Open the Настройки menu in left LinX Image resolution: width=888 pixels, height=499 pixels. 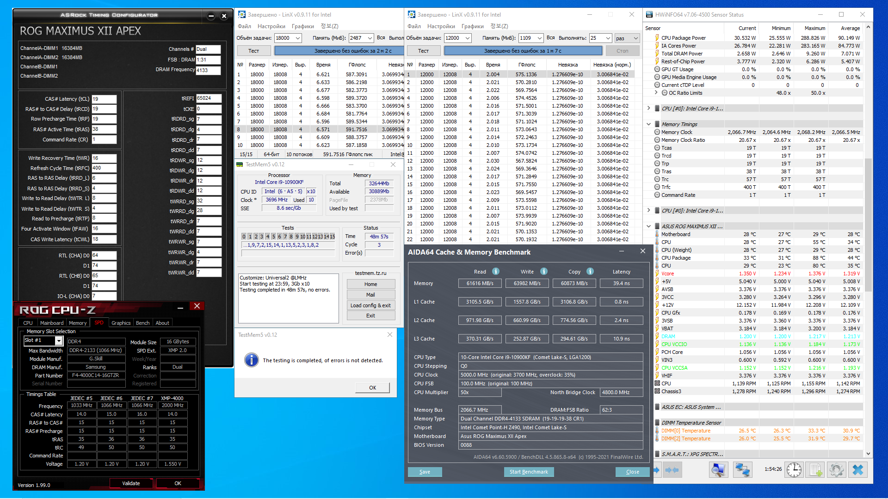click(x=271, y=26)
